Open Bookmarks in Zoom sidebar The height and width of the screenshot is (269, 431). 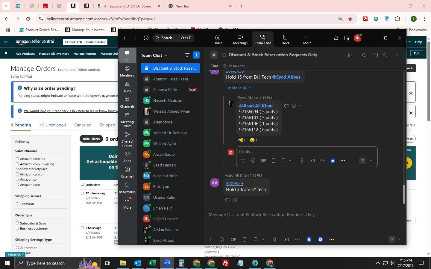pyautogui.click(x=127, y=188)
